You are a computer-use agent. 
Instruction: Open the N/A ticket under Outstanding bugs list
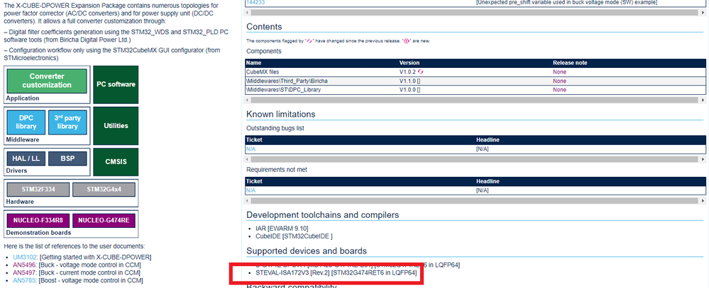tap(251, 149)
